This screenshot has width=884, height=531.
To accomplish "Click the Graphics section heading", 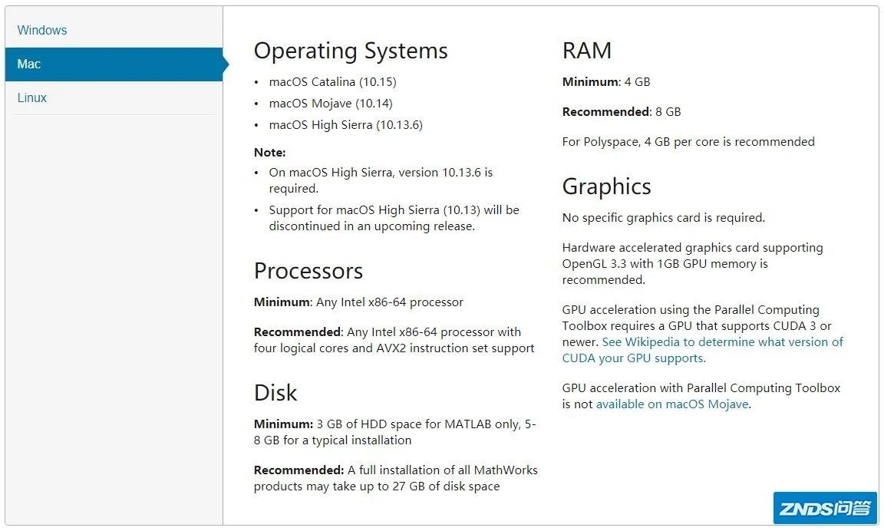I will 606,187.
